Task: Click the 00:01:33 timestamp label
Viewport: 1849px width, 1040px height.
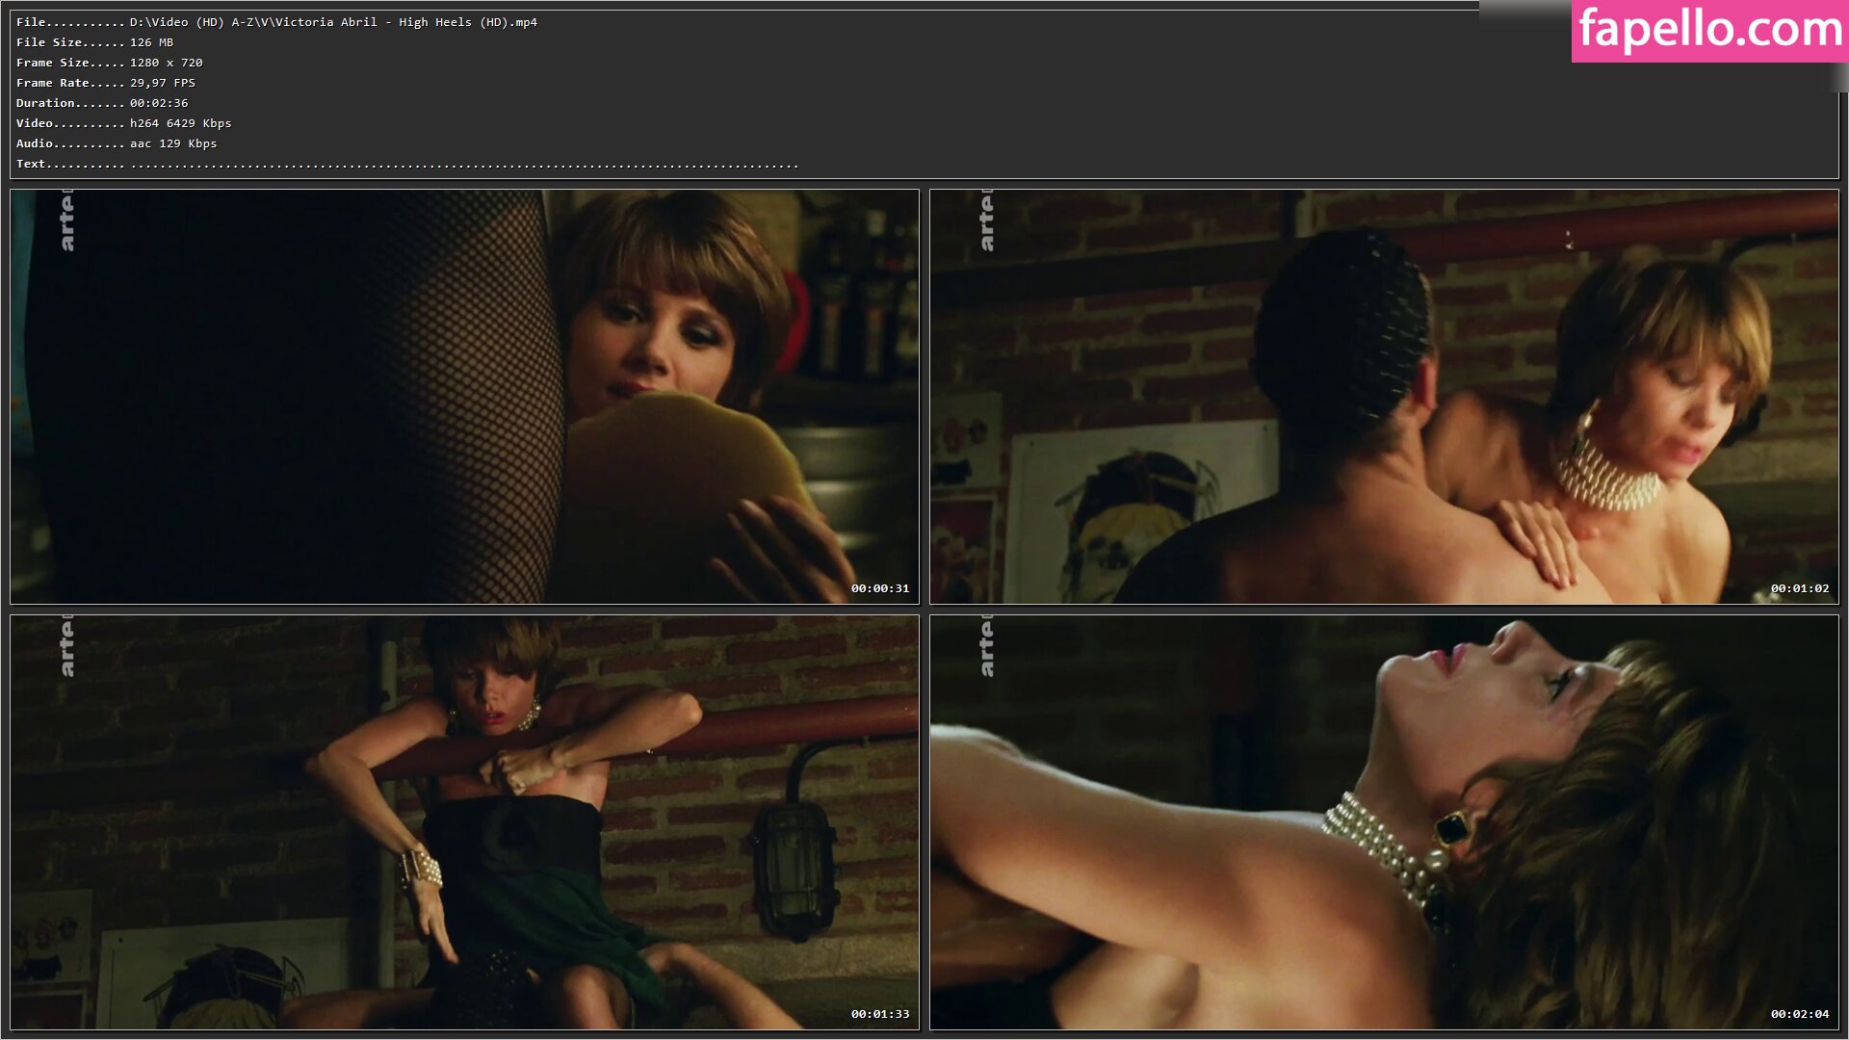Action: [879, 1014]
